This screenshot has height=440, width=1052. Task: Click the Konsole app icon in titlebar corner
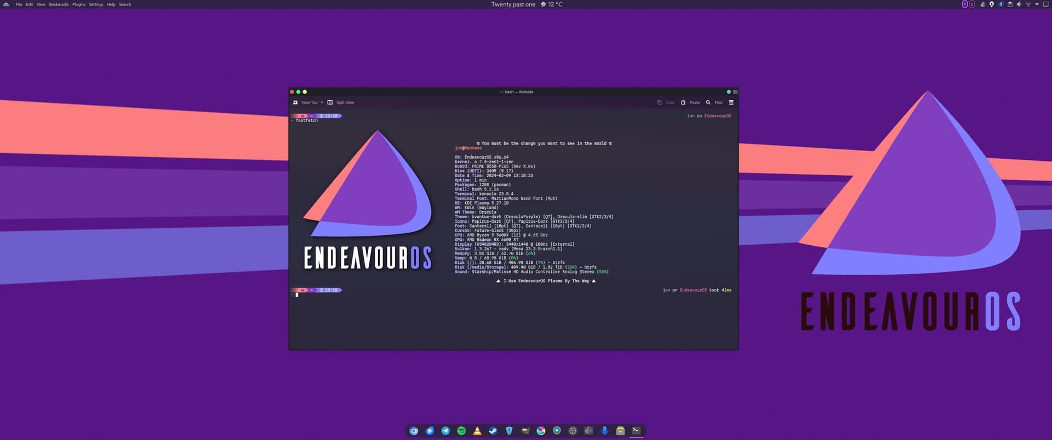coord(735,92)
